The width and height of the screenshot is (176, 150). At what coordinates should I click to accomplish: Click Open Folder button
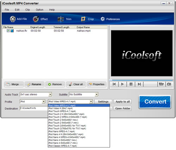[x=122, y=108]
